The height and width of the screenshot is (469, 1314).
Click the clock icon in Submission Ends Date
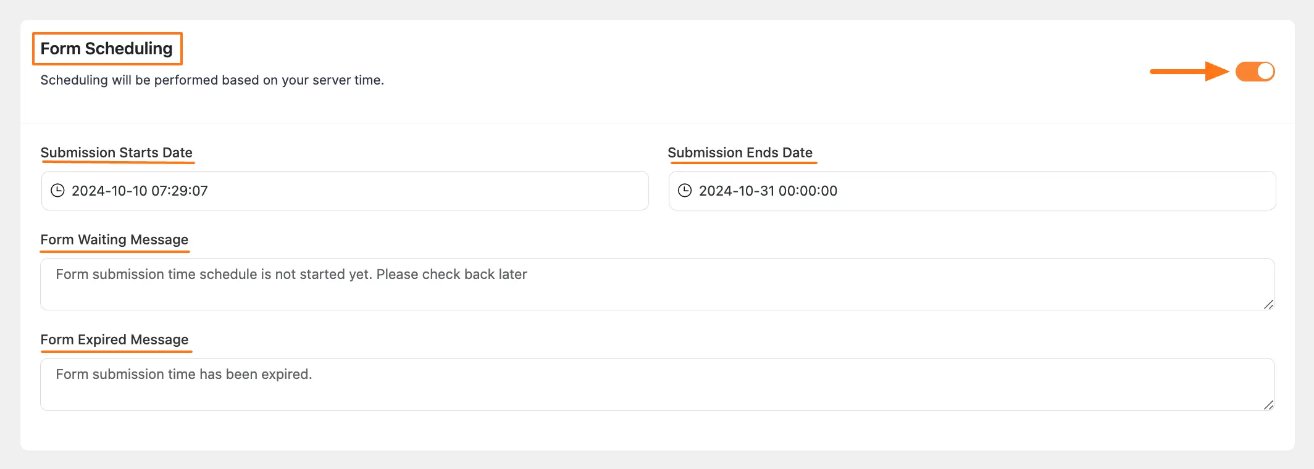pyautogui.click(x=685, y=191)
